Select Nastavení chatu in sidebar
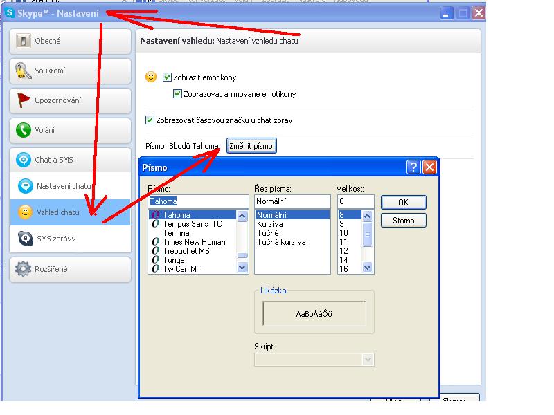This screenshot has height=415, width=554. coord(70,186)
